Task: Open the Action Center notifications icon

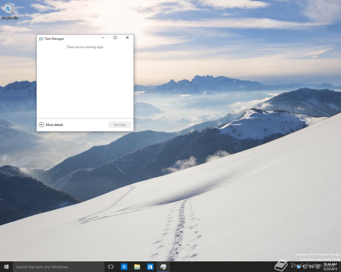Action: click(x=318, y=267)
